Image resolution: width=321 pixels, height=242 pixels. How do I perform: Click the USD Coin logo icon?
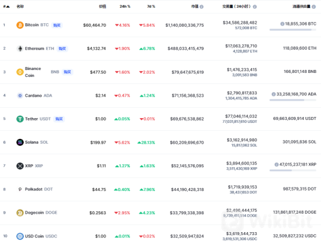tap(20, 236)
